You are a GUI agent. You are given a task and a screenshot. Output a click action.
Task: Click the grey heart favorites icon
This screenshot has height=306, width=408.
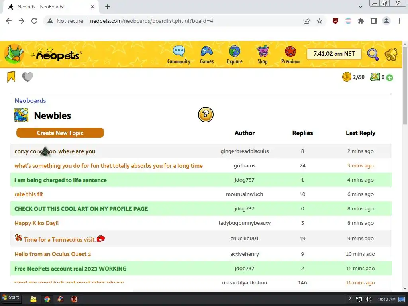tap(27, 76)
